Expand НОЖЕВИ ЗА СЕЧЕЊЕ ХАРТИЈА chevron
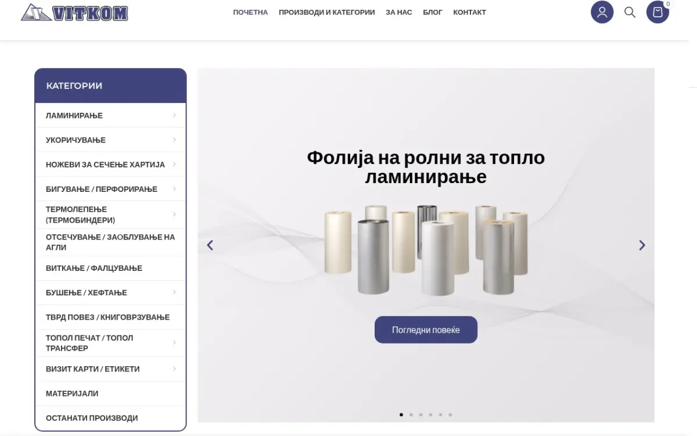 (174, 164)
